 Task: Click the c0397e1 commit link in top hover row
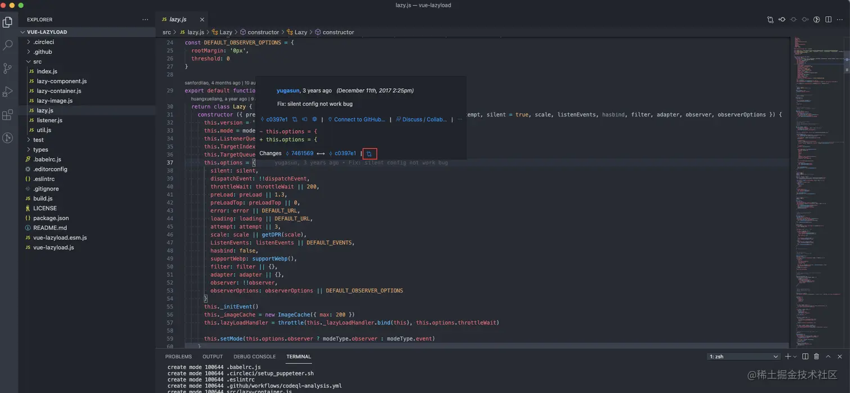pos(273,120)
